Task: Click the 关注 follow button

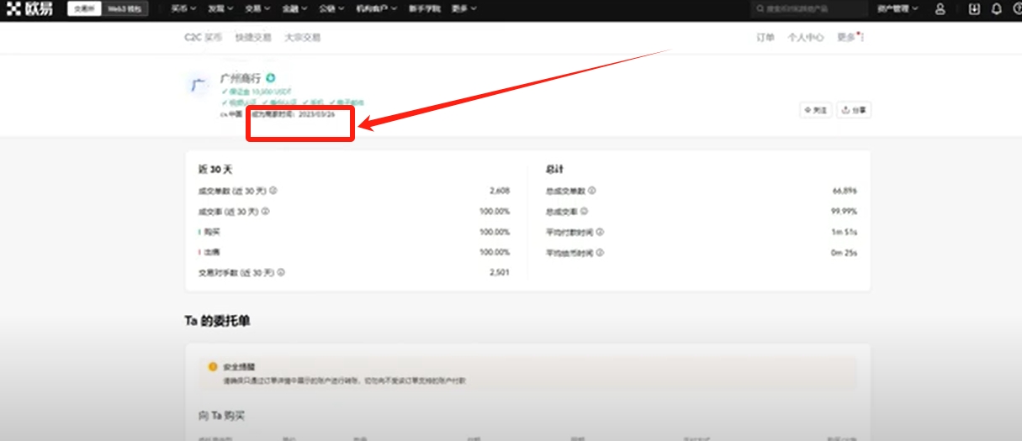Action: tap(815, 110)
